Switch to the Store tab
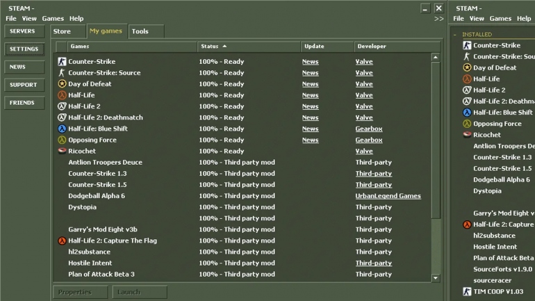 [x=67, y=31]
